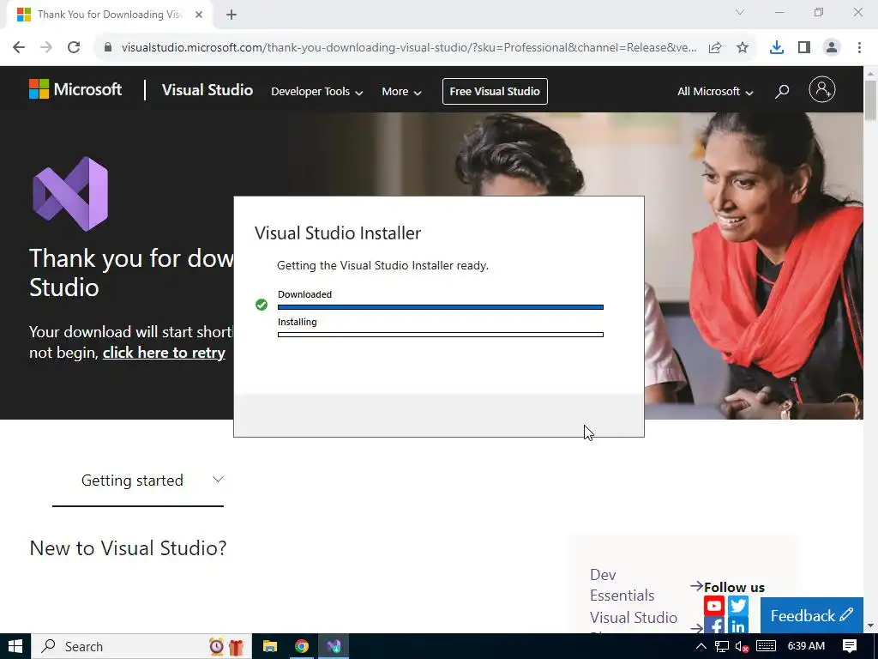Viewport: 878px width, 659px height.
Task: Open a new browser tab
Action: click(232, 15)
